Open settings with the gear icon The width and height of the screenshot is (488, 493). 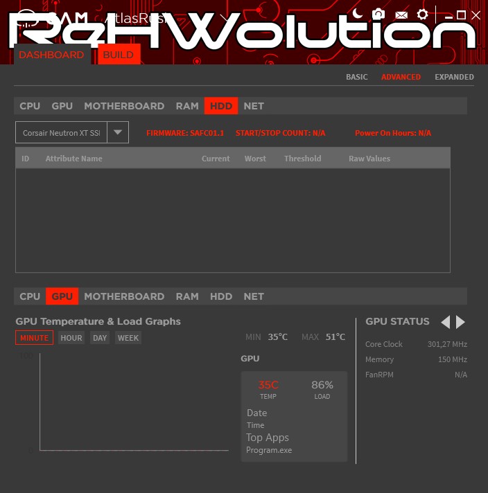[422, 14]
